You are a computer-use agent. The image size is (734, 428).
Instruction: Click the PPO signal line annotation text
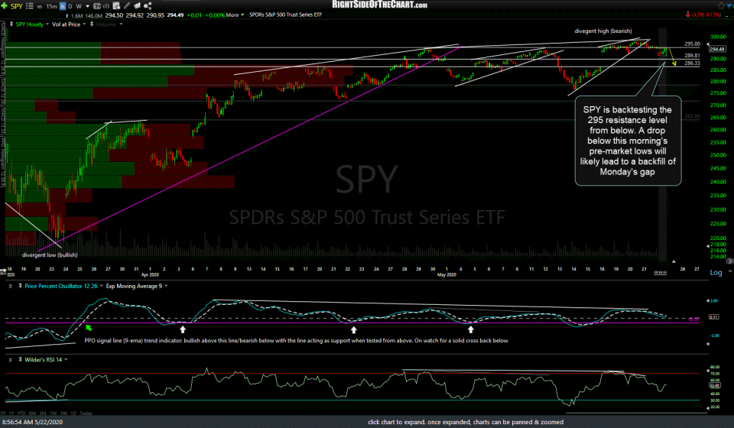296,341
